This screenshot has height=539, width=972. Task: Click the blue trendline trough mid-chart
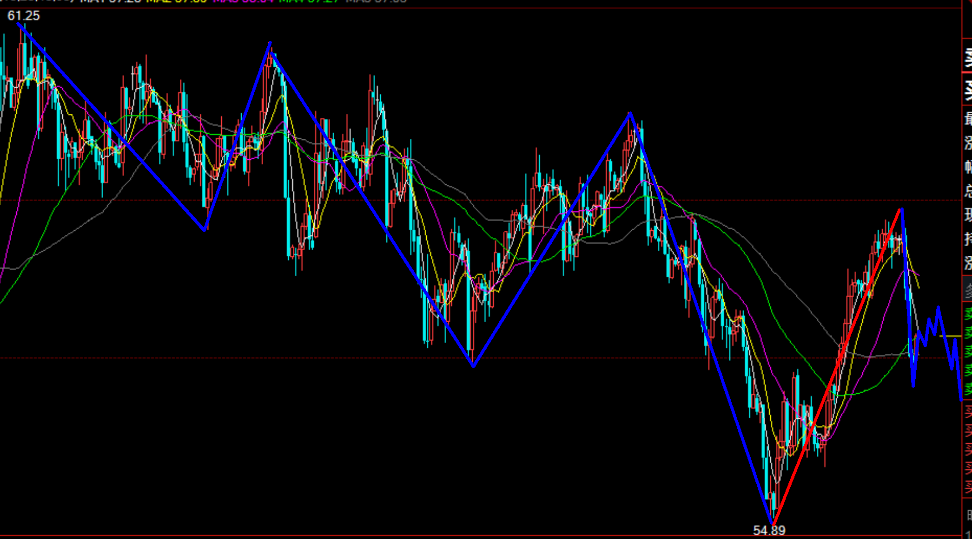click(x=473, y=366)
